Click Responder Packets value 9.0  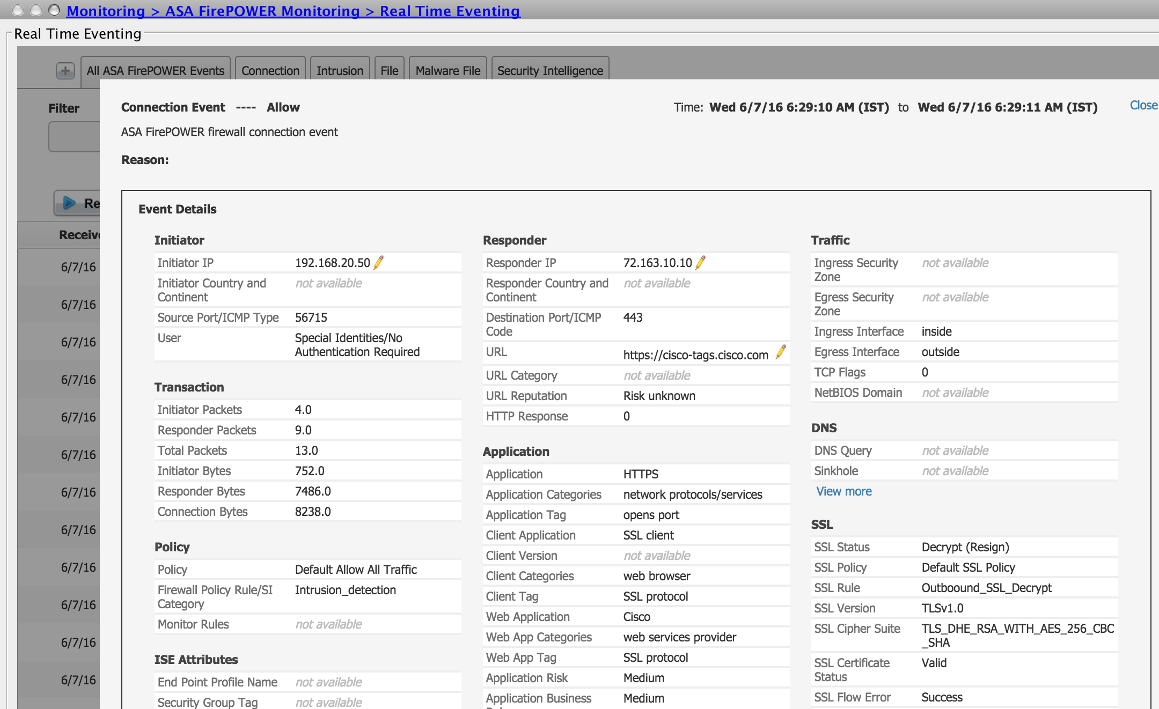pyautogui.click(x=303, y=430)
